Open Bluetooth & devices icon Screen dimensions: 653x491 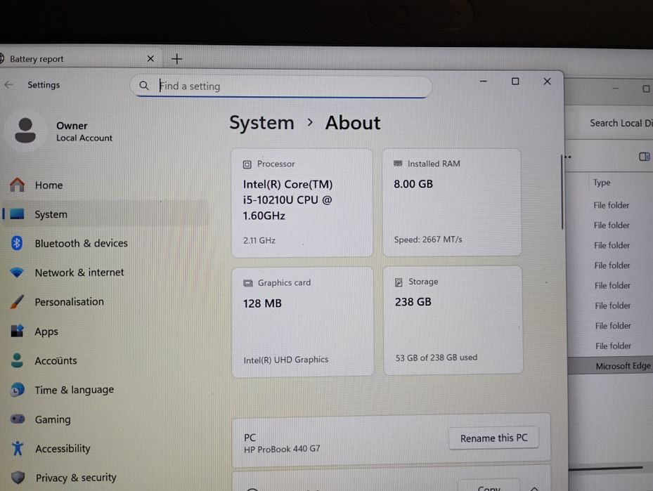pos(17,243)
